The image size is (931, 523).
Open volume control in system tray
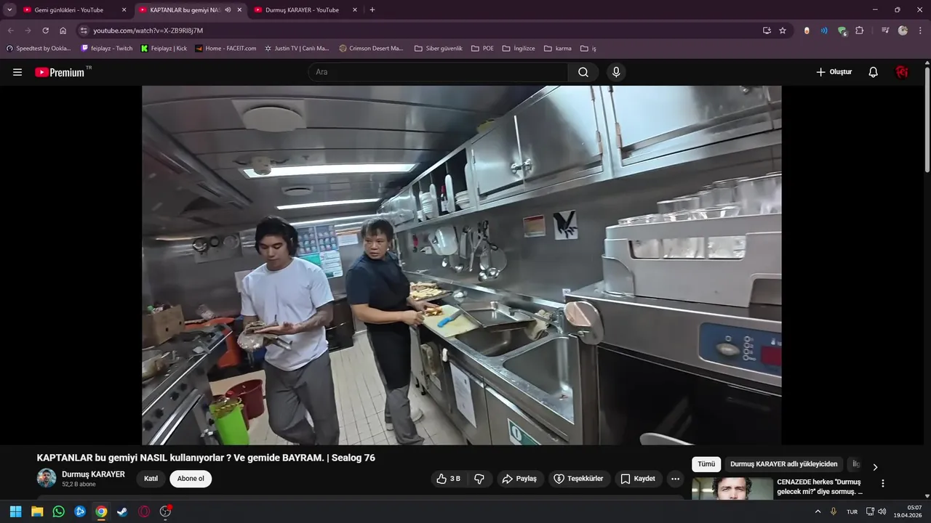tap(882, 511)
